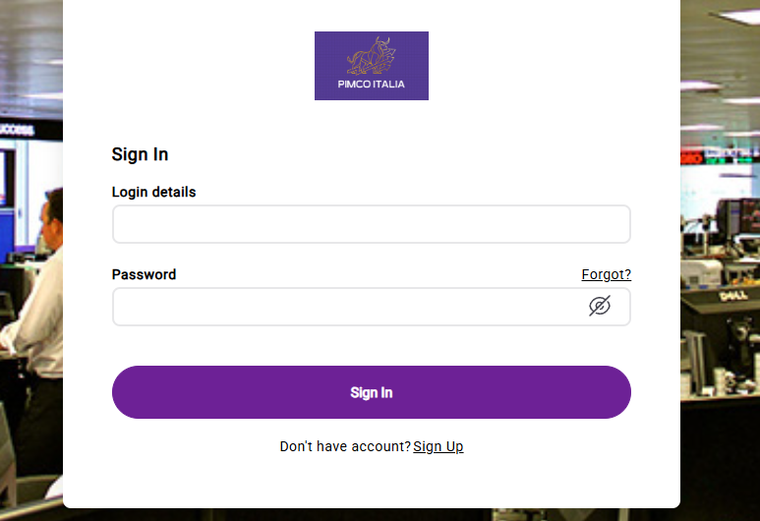Click the Sign In heading text
This screenshot has width=760, height=521.
[x=140, y=154]
